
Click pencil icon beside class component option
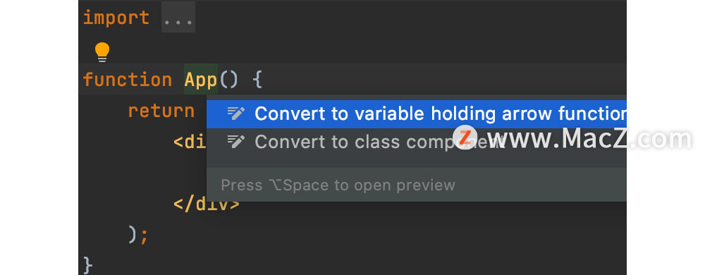pos(236,142)
